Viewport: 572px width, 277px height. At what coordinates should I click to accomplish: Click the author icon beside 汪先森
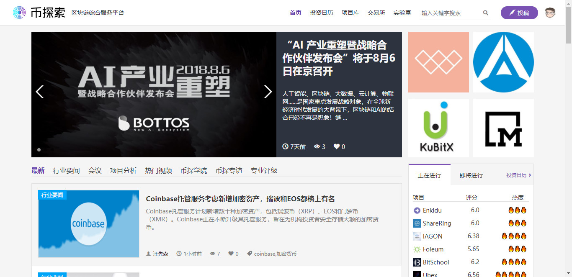(x=148, y=254)
